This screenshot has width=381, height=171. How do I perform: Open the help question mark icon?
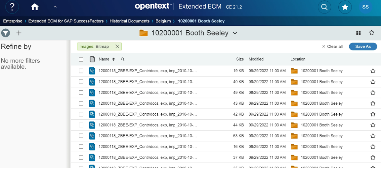pyautogui.click(x=12, y=7)
